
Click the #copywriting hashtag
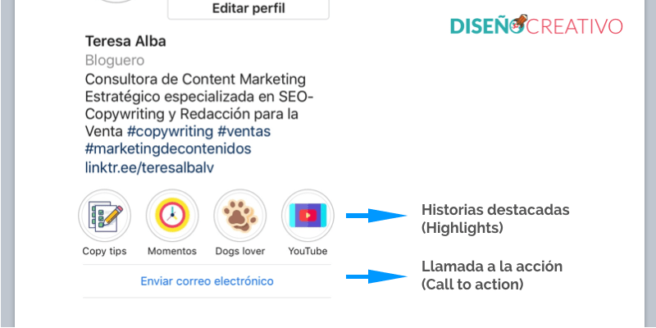coord(170,131)
